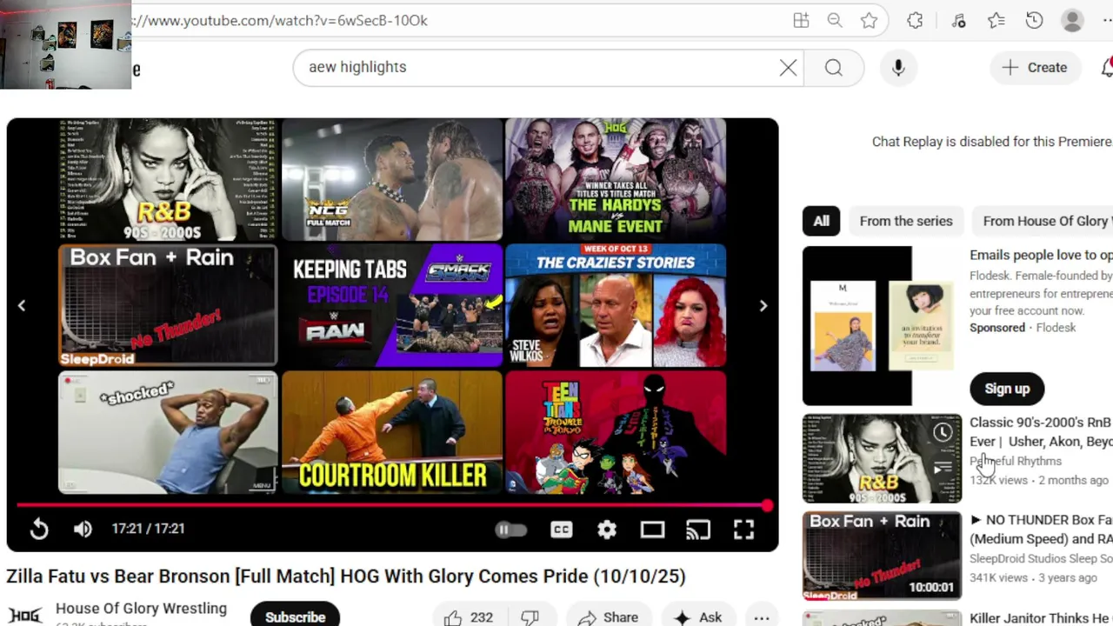Bookmark this page with the star icon
This screenshot has width=1113, height=626.
tap(869, 20)
